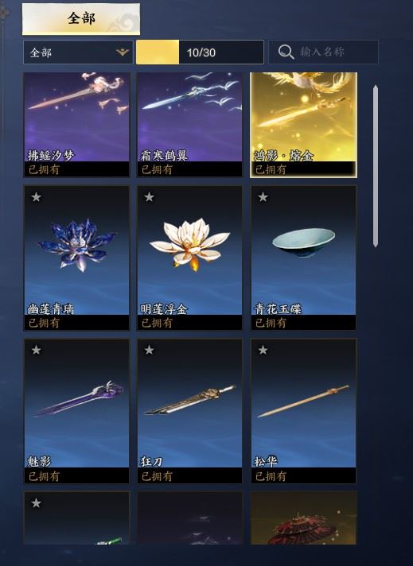Select the 拂鳐汐梦 sword skin card
The height and width of the screenshot is (566, 413).
[76, 125]
